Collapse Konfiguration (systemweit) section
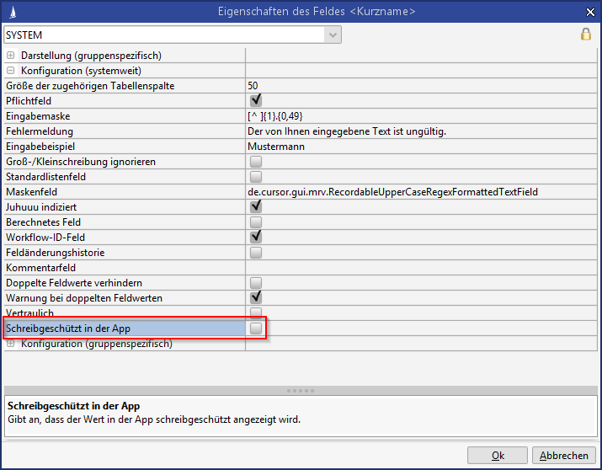 pos(11,71)
